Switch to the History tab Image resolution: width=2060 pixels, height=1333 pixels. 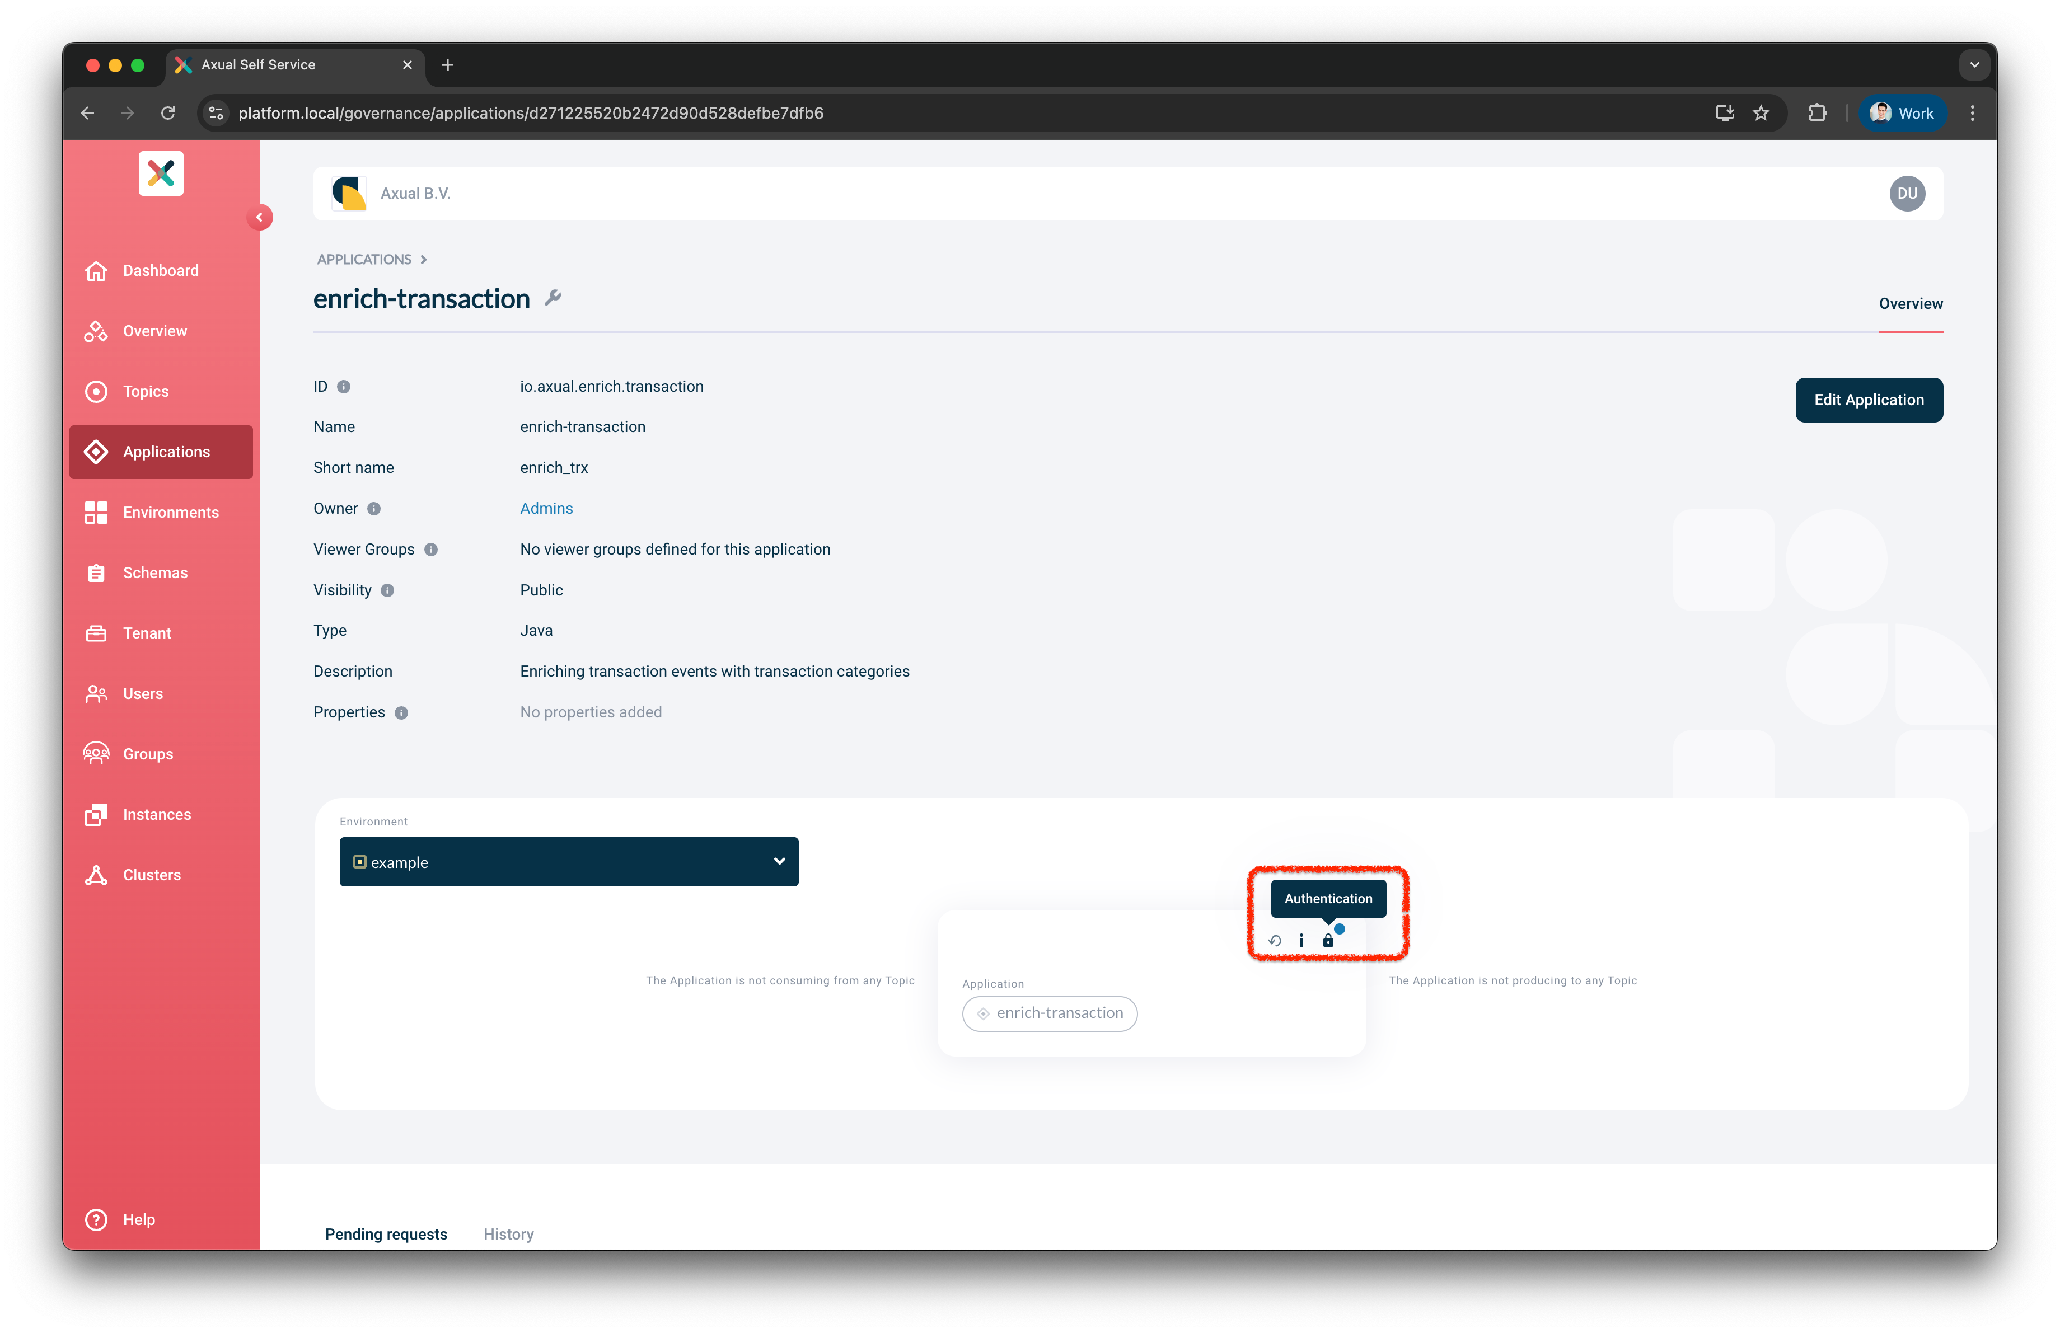coord(508,1233)
